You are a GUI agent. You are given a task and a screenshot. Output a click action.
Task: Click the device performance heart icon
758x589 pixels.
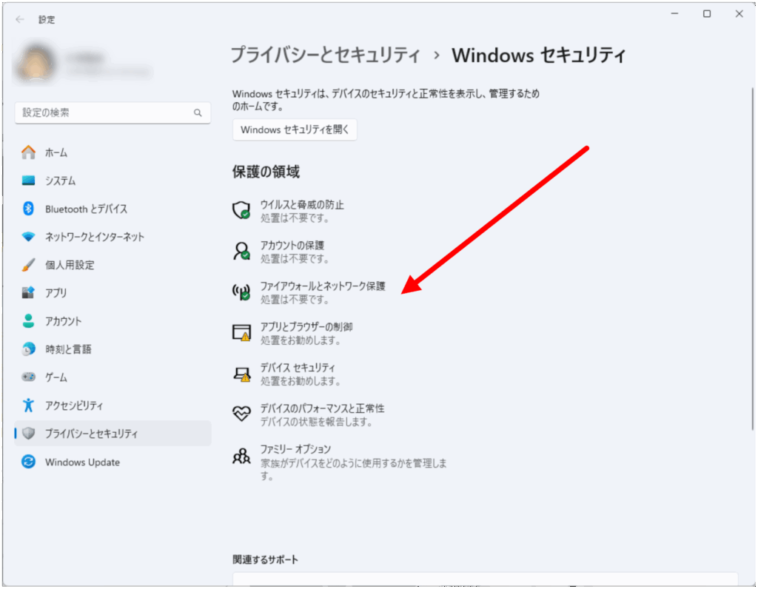241,414
